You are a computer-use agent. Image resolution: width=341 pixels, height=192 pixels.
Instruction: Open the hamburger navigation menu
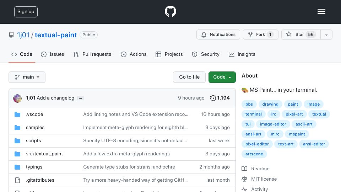coord(321,11)
